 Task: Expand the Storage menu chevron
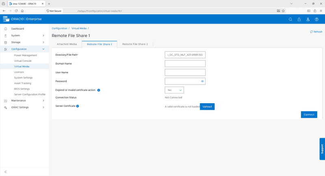43,42
